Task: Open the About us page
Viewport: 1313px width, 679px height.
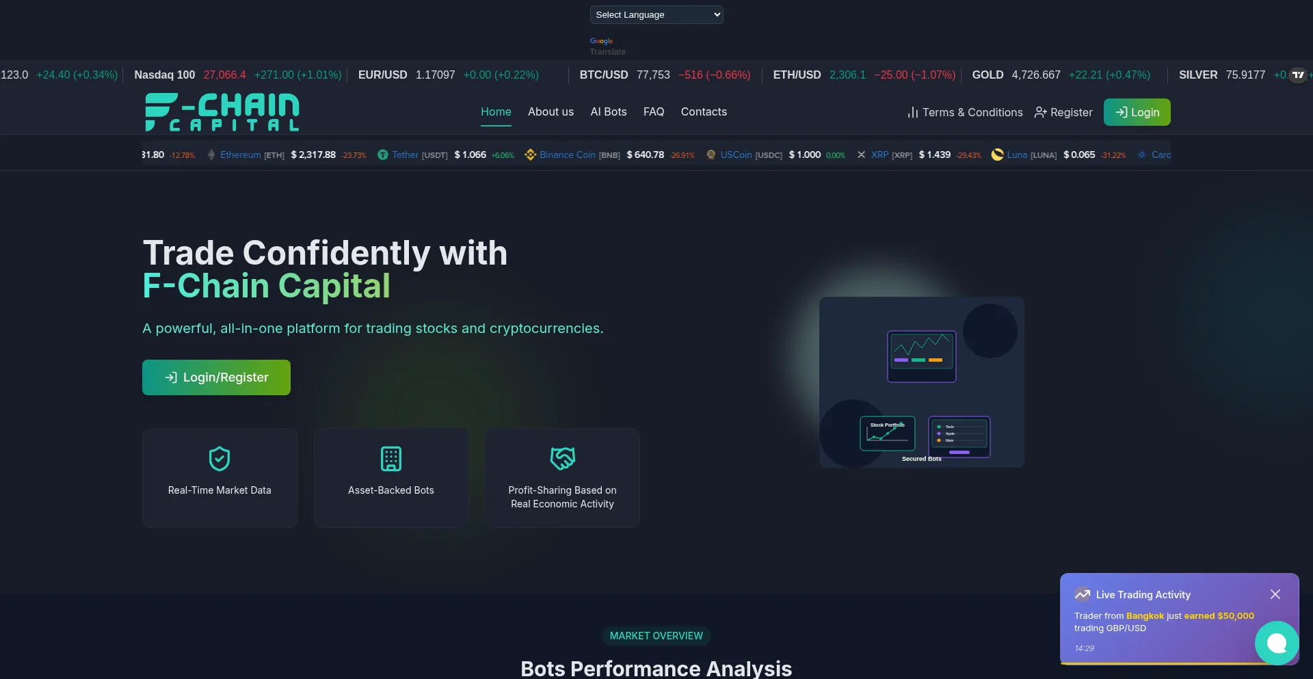Action: click(x=551, y=111)
